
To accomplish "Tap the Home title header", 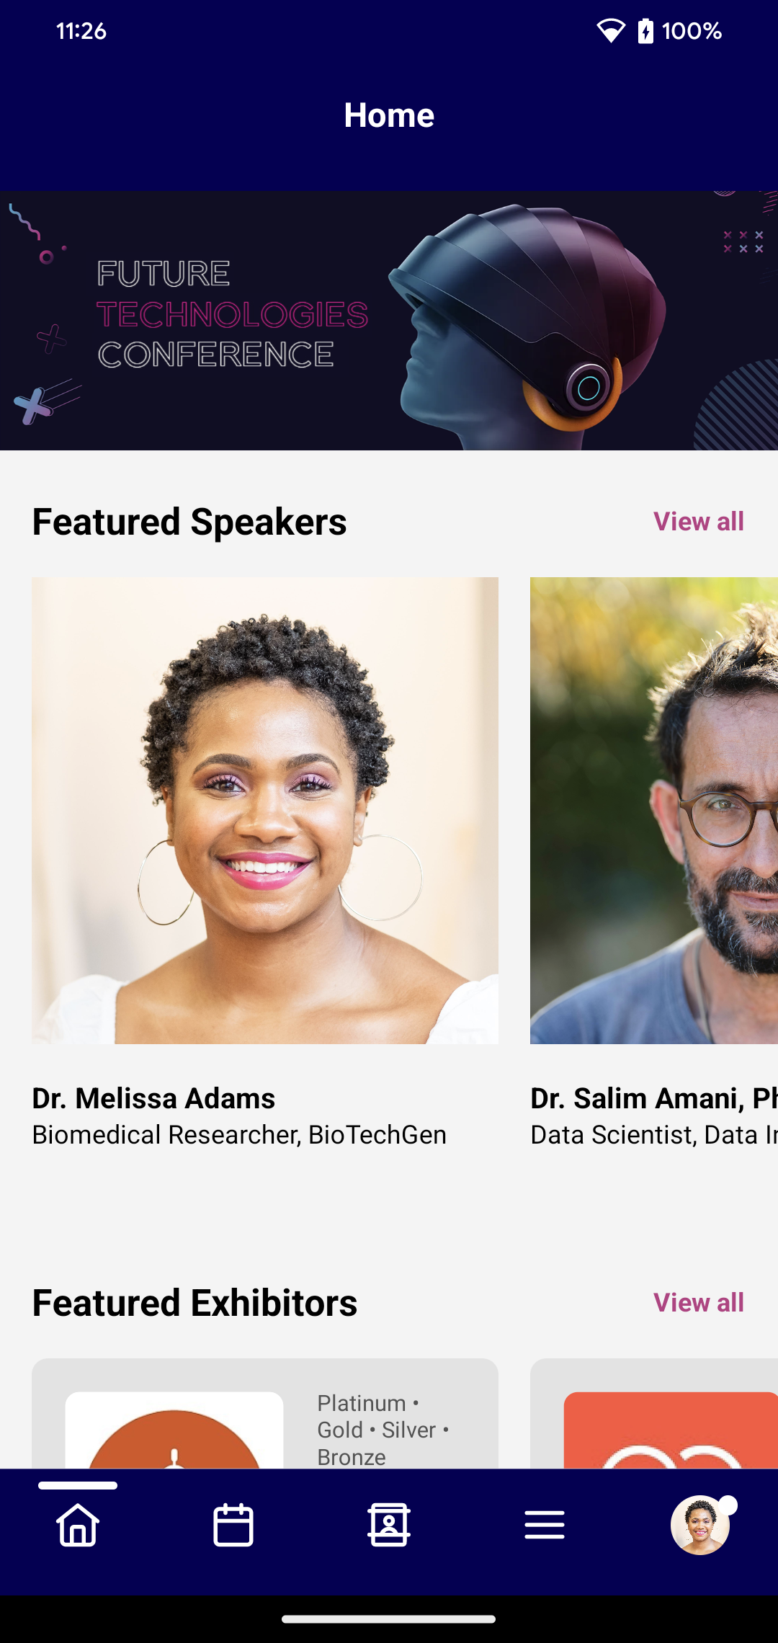I will tap(389, 115).
